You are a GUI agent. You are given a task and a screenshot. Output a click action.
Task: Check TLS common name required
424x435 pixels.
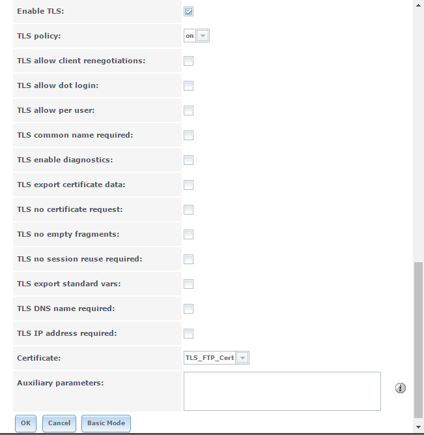pos(188,136)
